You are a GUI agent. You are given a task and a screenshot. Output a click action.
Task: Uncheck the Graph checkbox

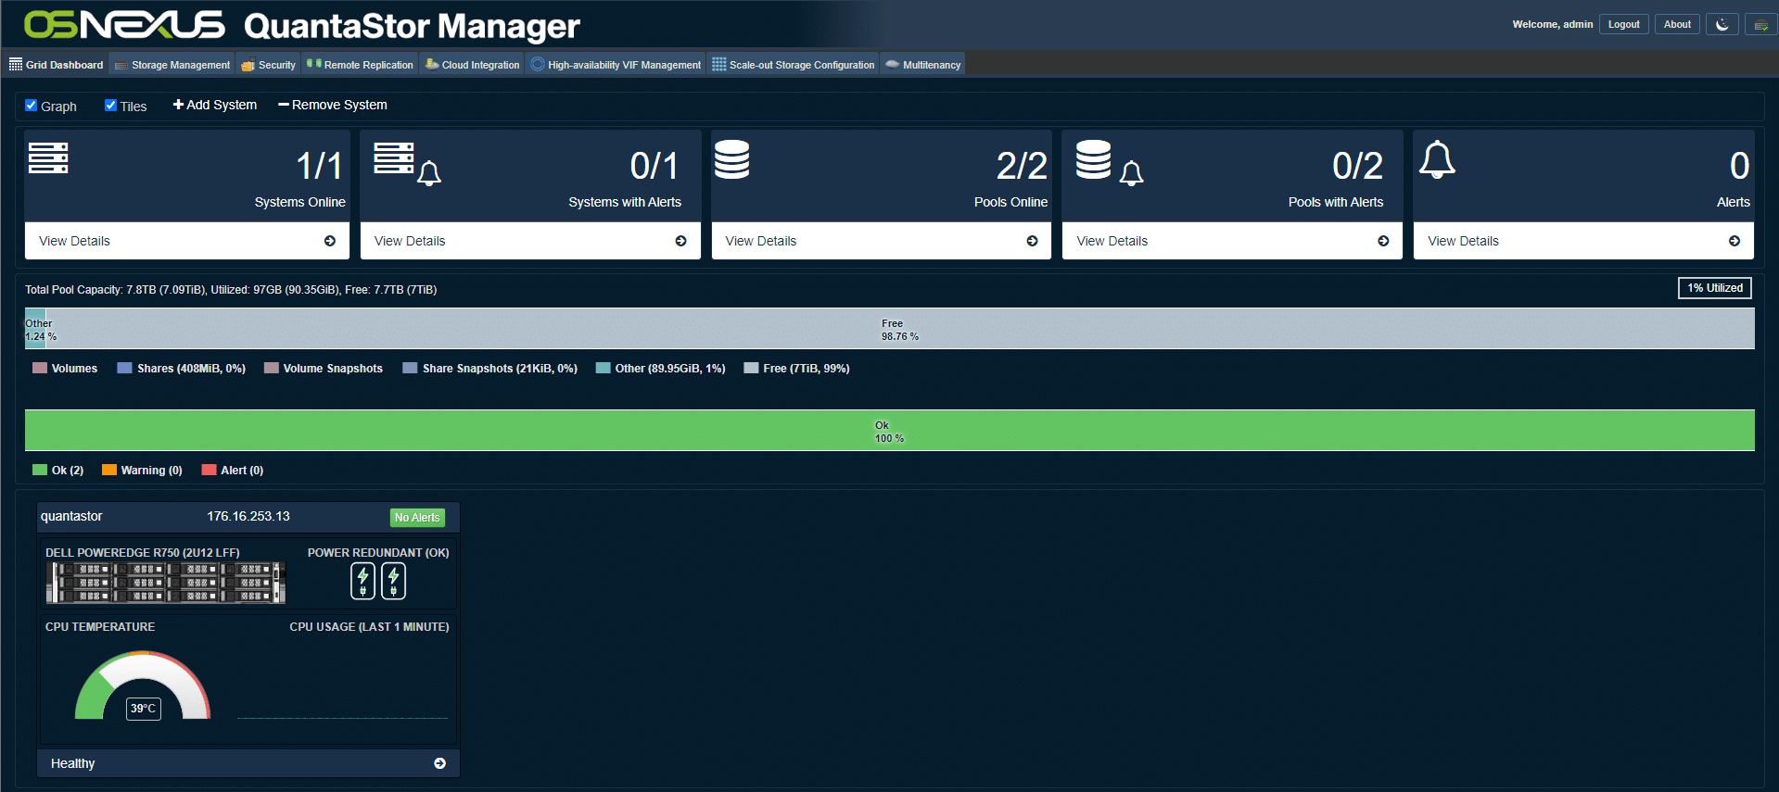pyautogui.click(x=31, y=106)
